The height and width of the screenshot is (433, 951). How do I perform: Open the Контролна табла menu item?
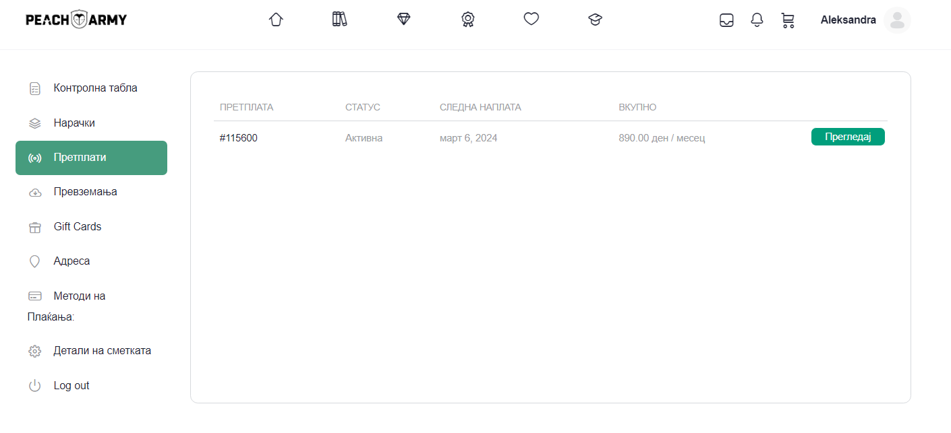coord(95,88)
